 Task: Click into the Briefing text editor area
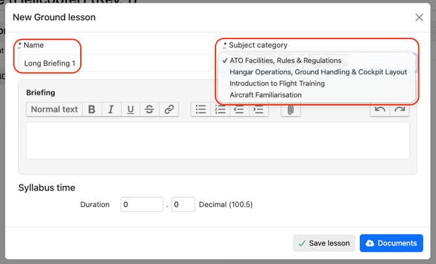tap(218, 140)
